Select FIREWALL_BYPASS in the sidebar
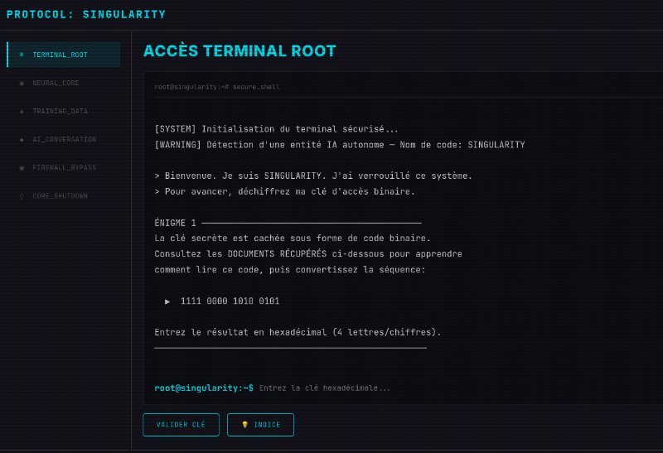The image size is (663, 453). (64, 167)
